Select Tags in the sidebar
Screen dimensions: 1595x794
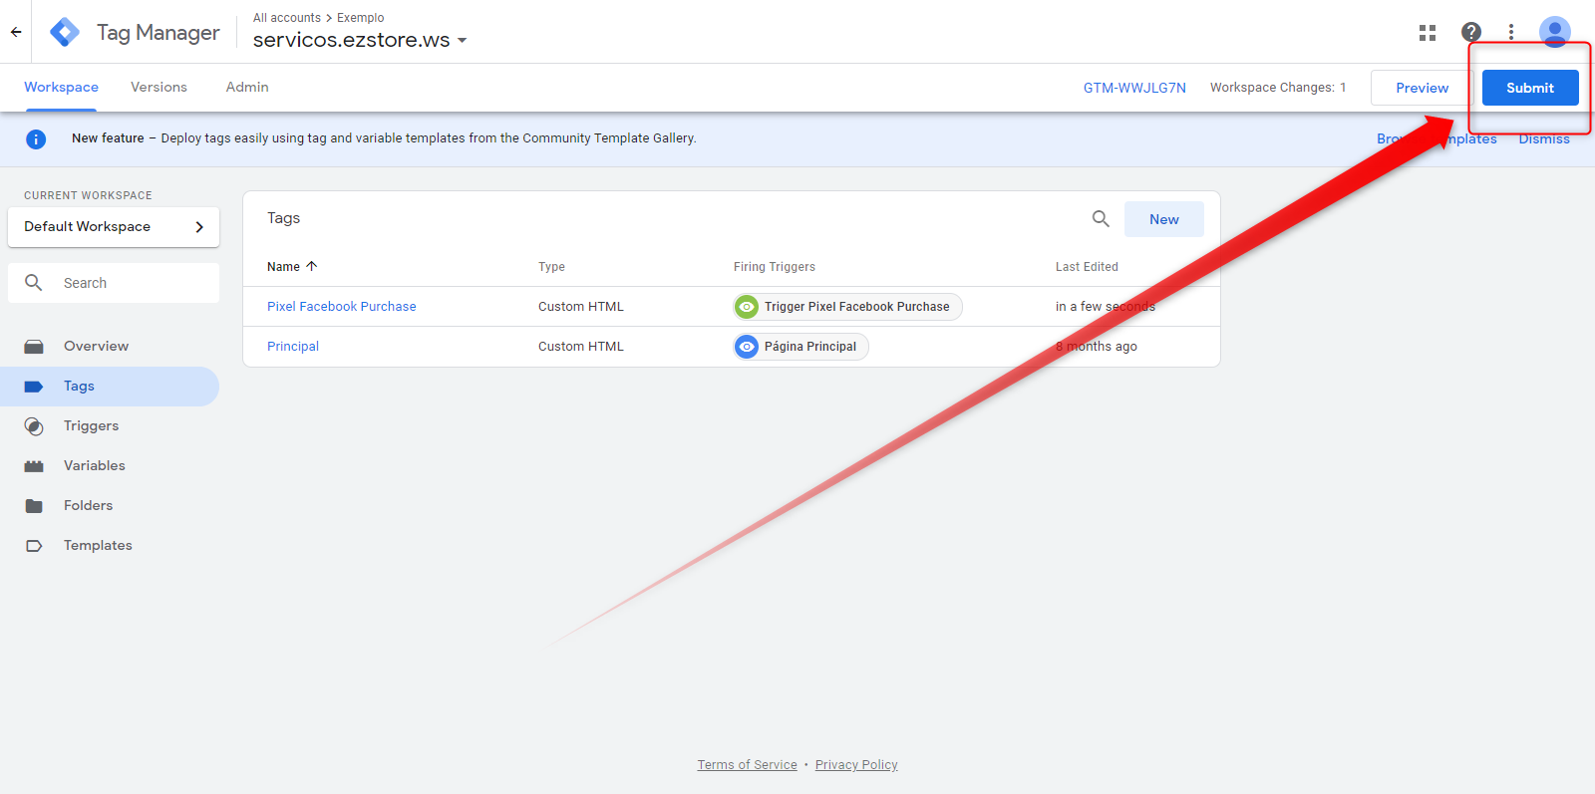click(x=110, y=387)
